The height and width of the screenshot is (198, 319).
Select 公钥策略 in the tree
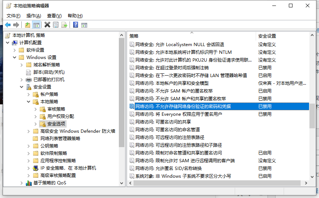tap(49, 146)
